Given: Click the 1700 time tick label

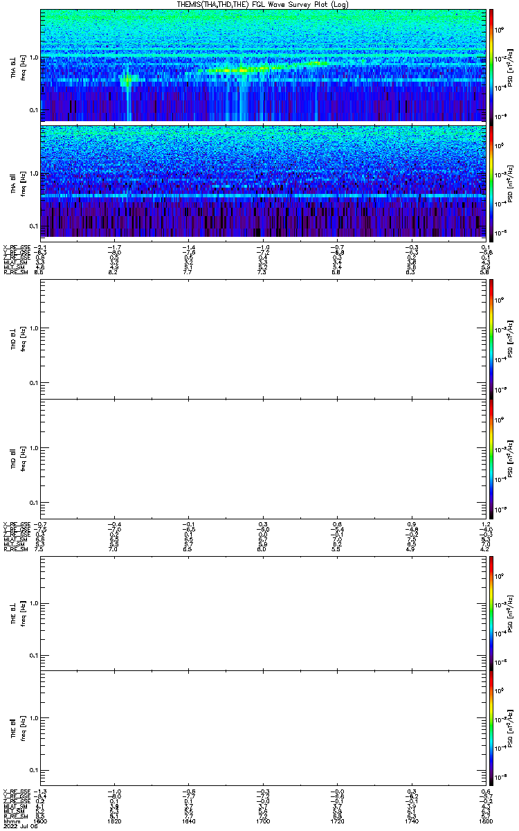Looking at the screenshot, I should 262,821.
